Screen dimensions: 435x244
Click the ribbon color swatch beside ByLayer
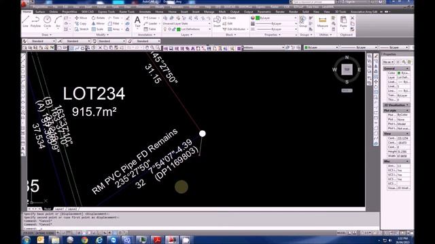(258, 18)
